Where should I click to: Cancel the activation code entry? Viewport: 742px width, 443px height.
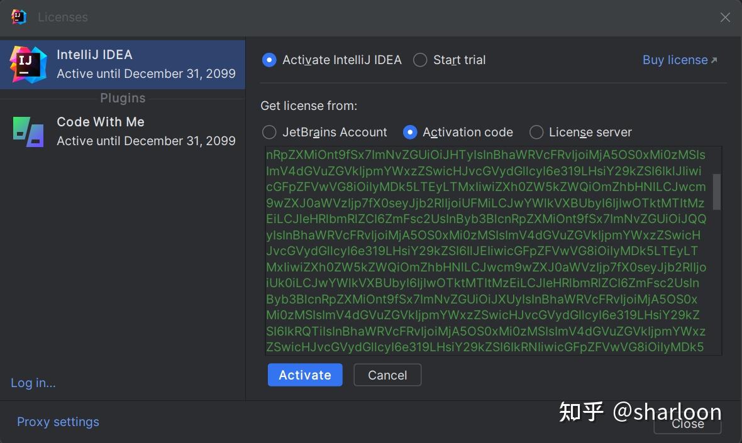click(x=387, y=375)
